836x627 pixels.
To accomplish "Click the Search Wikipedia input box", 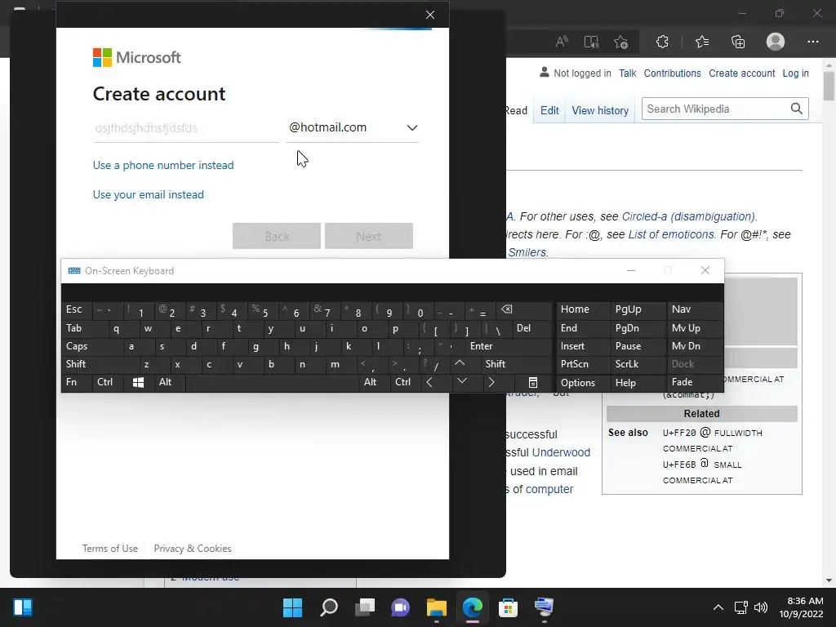I will (x=714, y=109).
